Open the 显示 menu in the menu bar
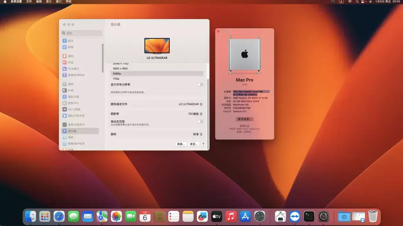The width and height of the screenshot is (403, 226). (49, 2)
